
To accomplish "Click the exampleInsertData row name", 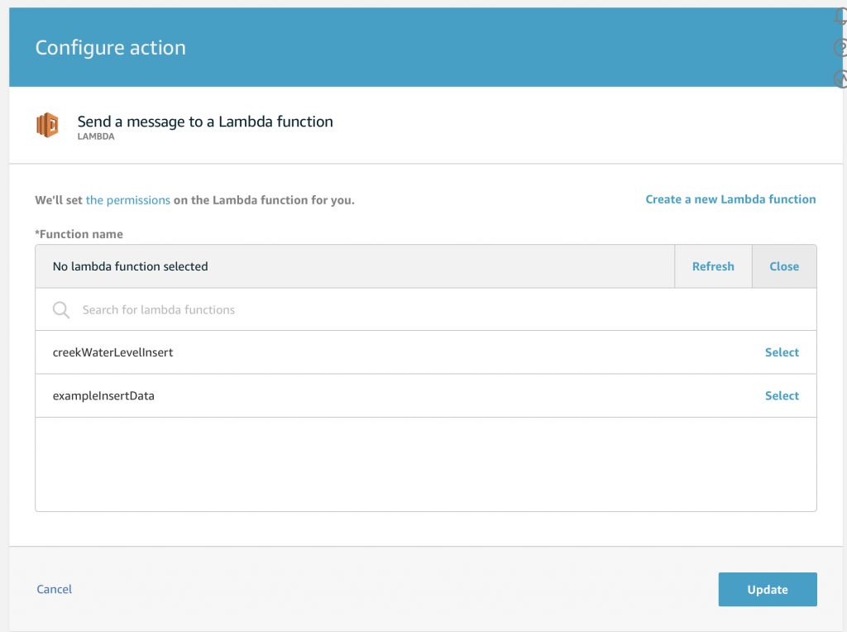I will [x=103, y=396].
